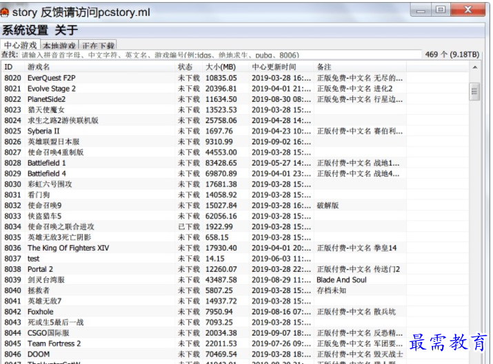Close the story window
Viewport: 493px width, 364px height.
(x=468, y=10)
